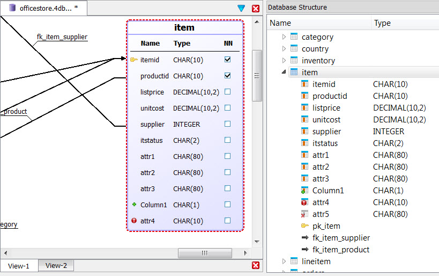This screenshot has height=276, width=439.
Task: Expand the lineitem table node
Action: [284, 262]
